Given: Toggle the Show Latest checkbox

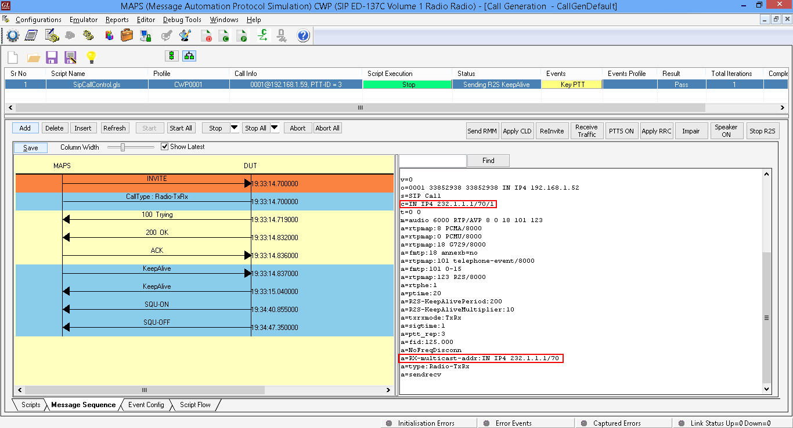Looking at the screenshot, I should click(165, 147).
